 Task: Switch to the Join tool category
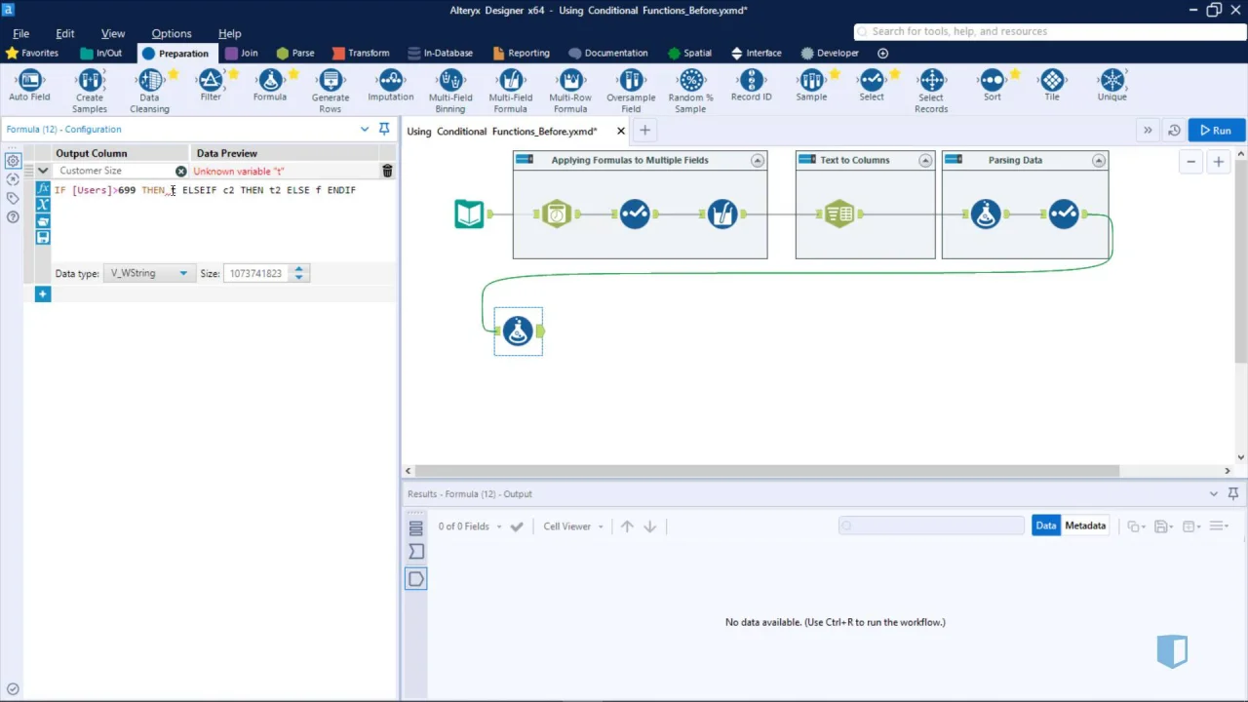pos(241,53)
